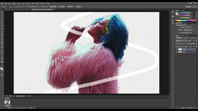Image resolution: width=198 pixels, height=111 pixels.
Task: Select the Blur tool
Action: [2, 45]
